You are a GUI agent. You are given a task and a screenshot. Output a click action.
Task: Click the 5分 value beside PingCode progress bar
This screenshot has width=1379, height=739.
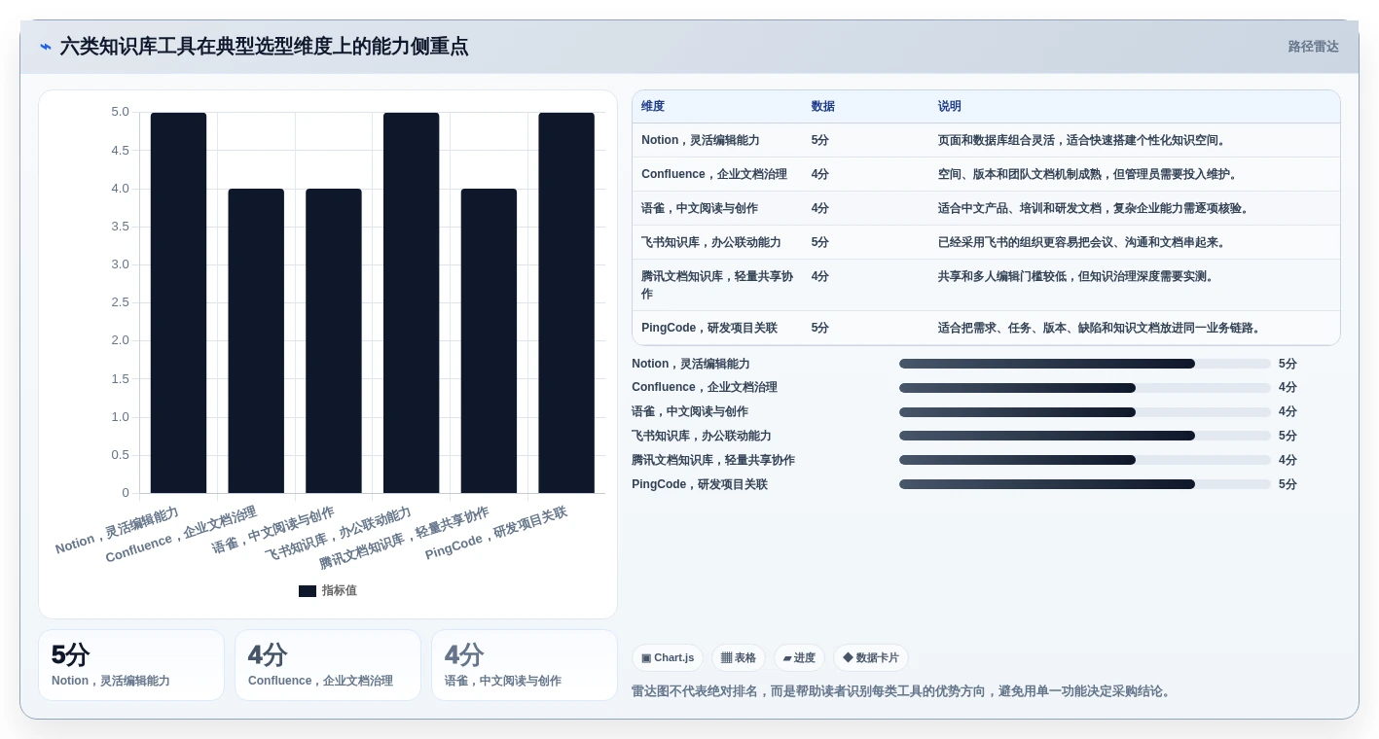(x=1288, y=484)
